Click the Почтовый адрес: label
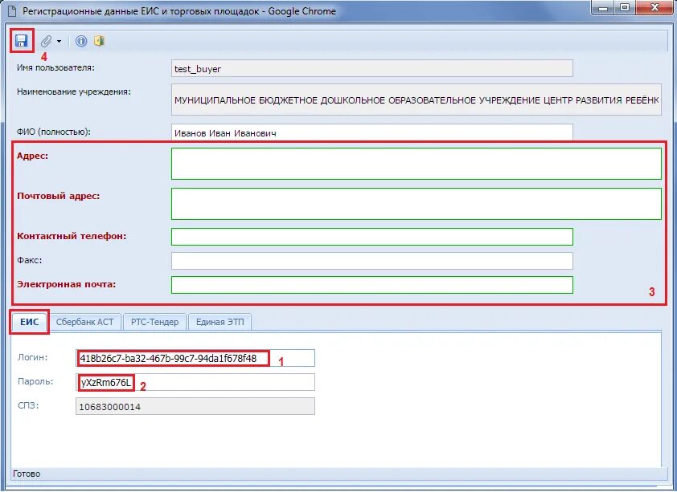The width and height of the screenshot is (677, 492). (x=58, y=196)
